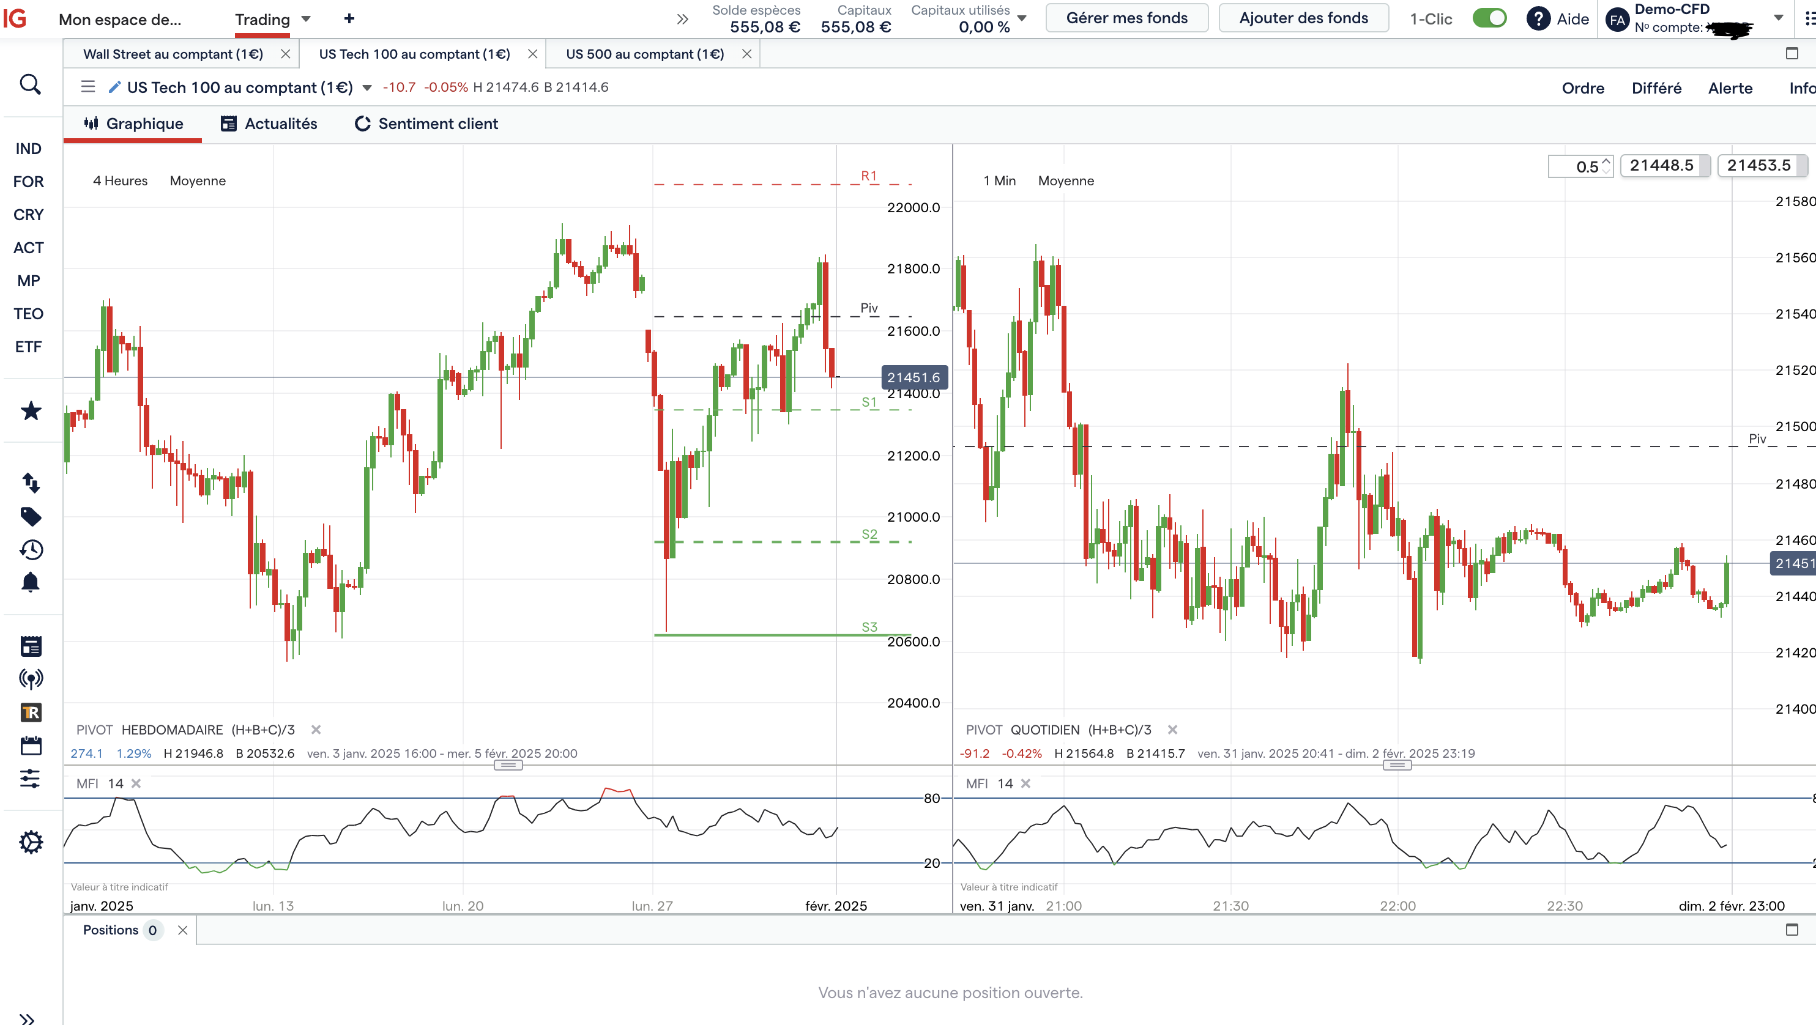The width and height of the screenshot is (1816, 1025).
Task: Open history clock icon in sidebar
Action: tap(31, 549)
